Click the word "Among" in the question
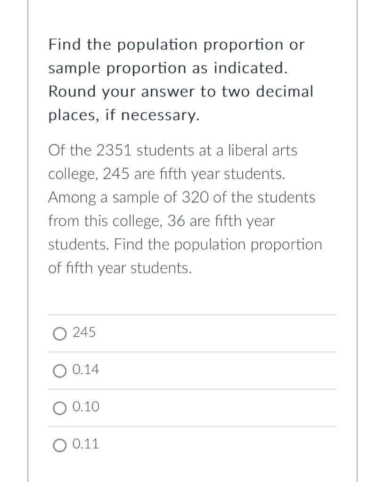 click(x=71, y=198)
